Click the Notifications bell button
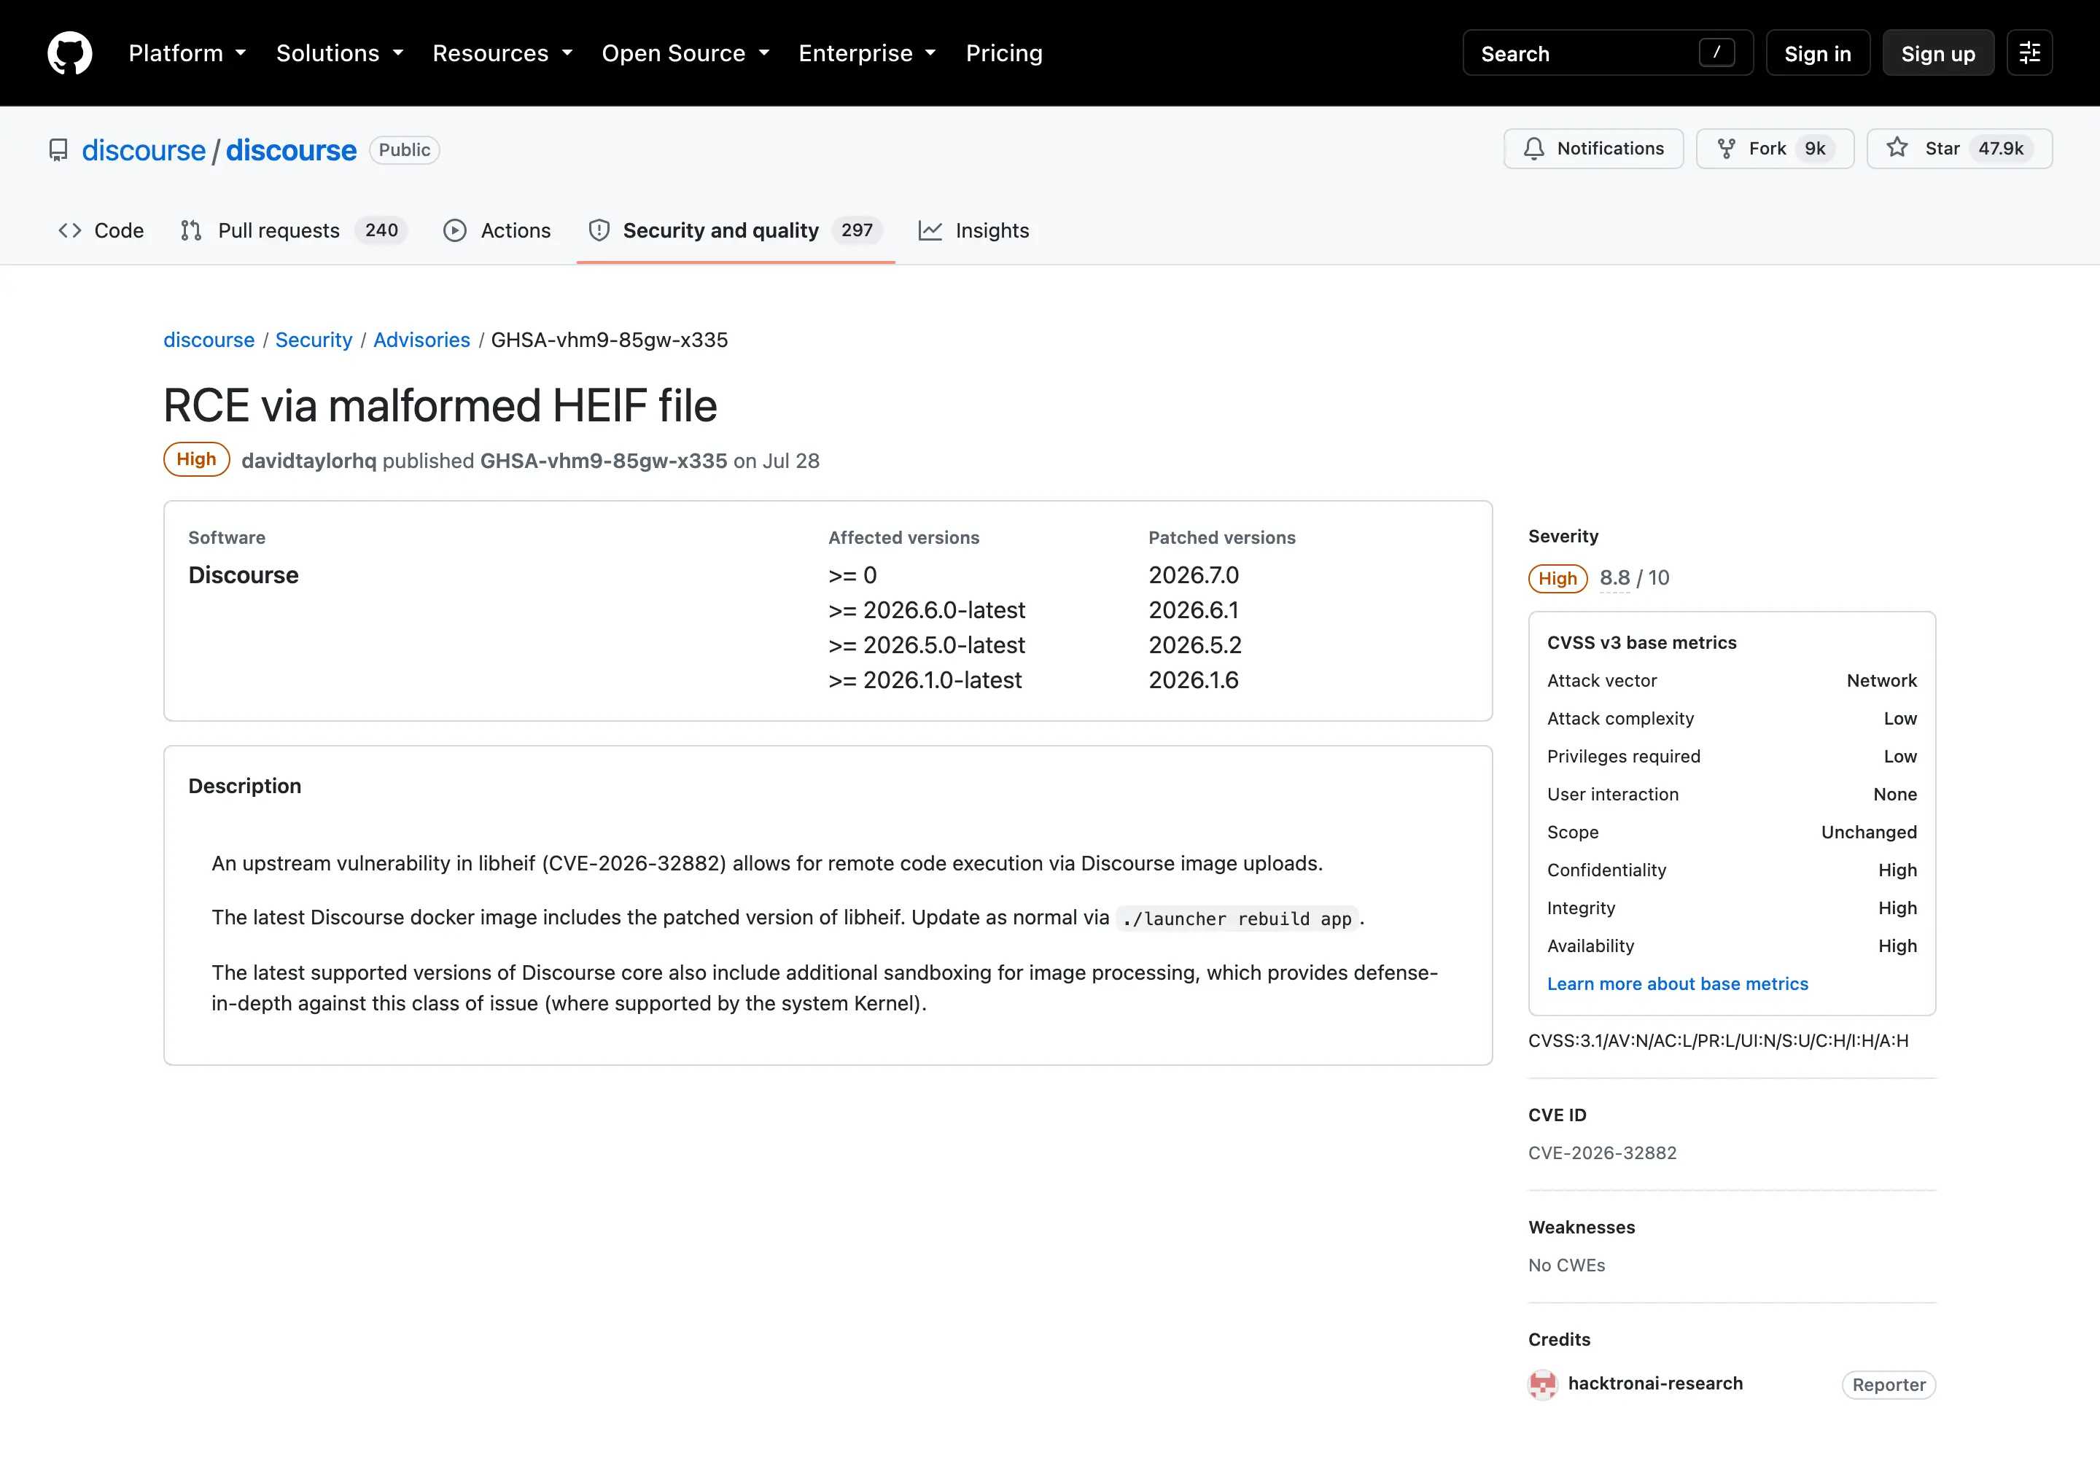Screen dimensions: 2100x1458 (x=1594, y=148)
